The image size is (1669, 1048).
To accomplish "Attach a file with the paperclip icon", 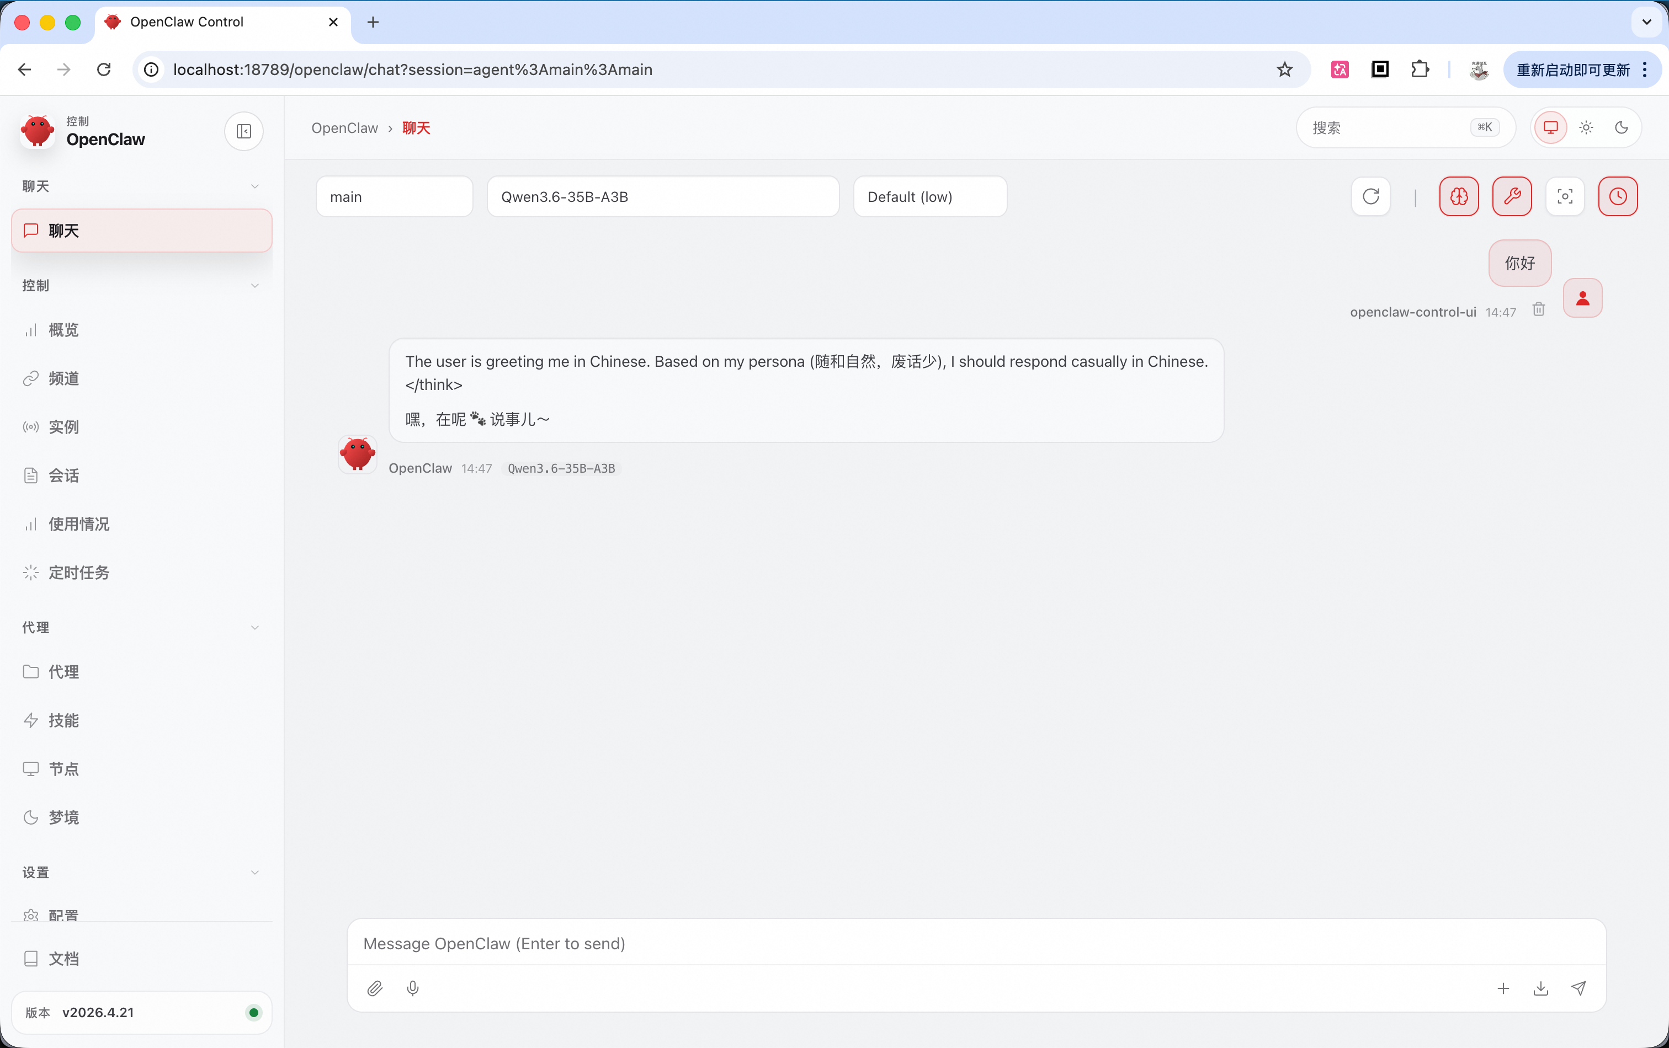I will tap(374, 988).
